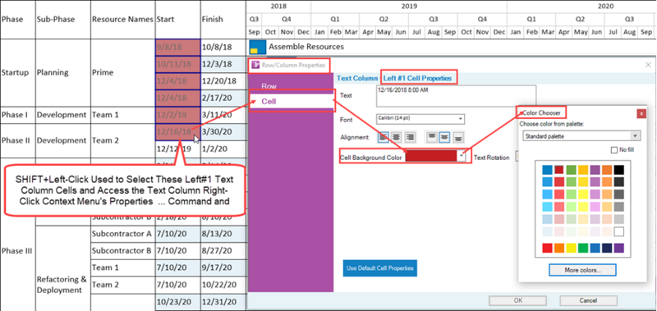
Task: Align cell text to the bottom
Action: pyautogui.click(x=458, y=137)
